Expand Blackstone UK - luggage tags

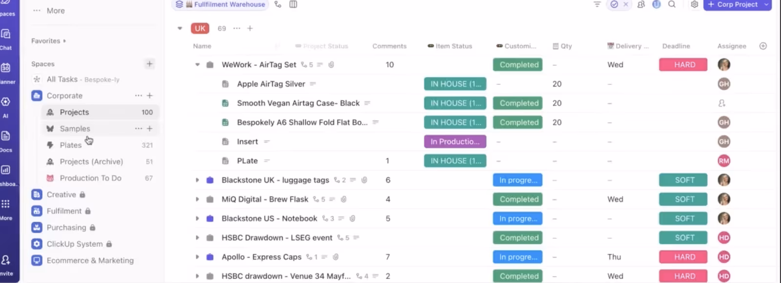pyautogui.click(x=197, y=180)
